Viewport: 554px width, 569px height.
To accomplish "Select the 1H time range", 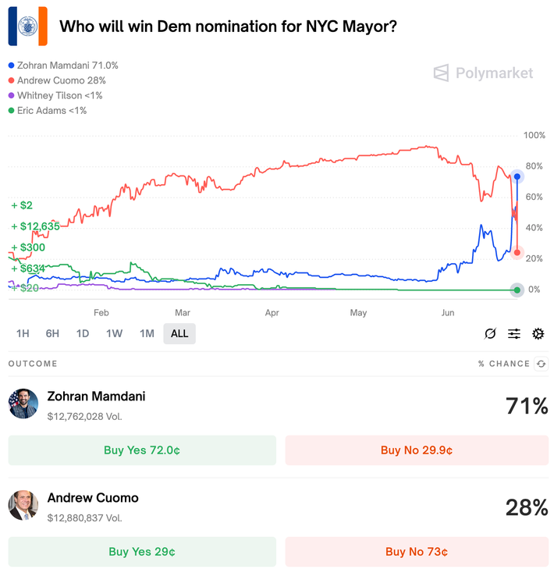I will point(23,334).
